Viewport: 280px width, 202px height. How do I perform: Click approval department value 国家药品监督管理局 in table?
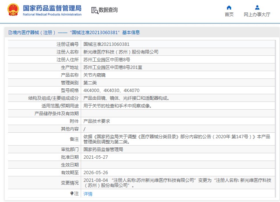tap(103, 149)
